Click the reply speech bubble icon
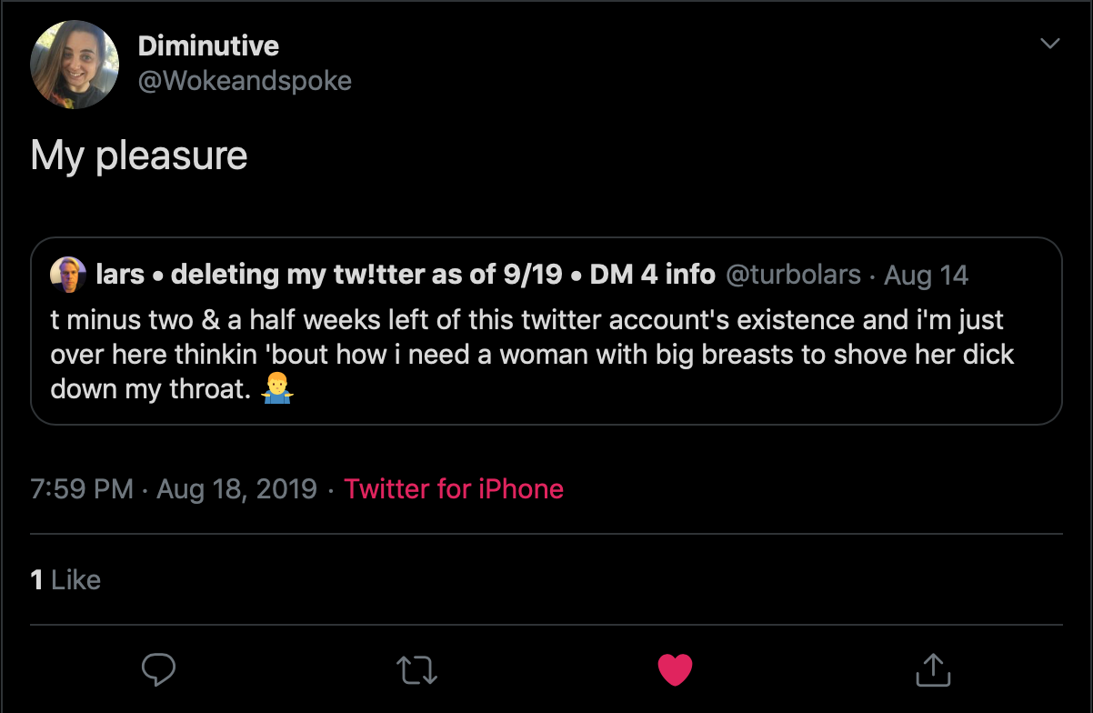1093x713 pixels. coord(159,670)
